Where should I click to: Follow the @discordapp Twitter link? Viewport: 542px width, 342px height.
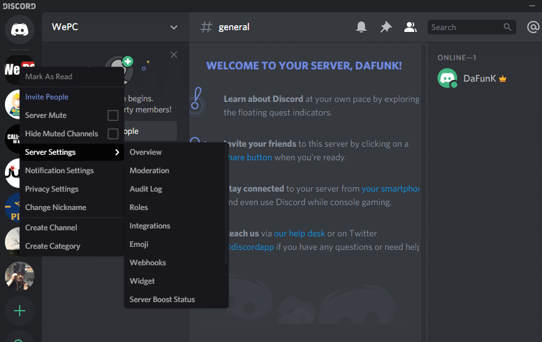(x=251, y=247)
